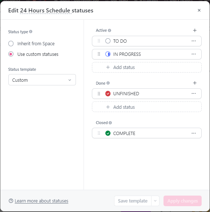Screen dimensions: 210x212
Task: Open the COMPLETE status ellipsis menu
Action: 194,133
